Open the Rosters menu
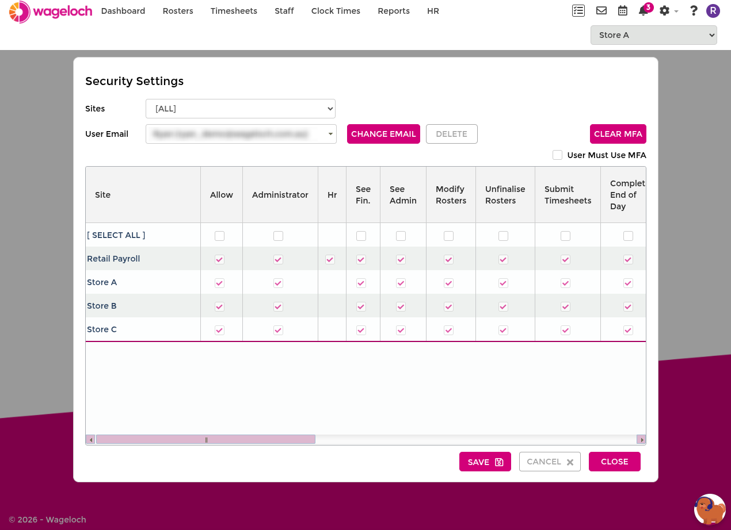Viewport: 731px width, 530px height. (x=178, y=11)
